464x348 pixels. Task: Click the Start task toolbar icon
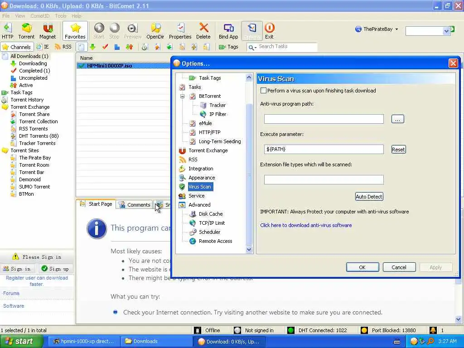[99, 31]
